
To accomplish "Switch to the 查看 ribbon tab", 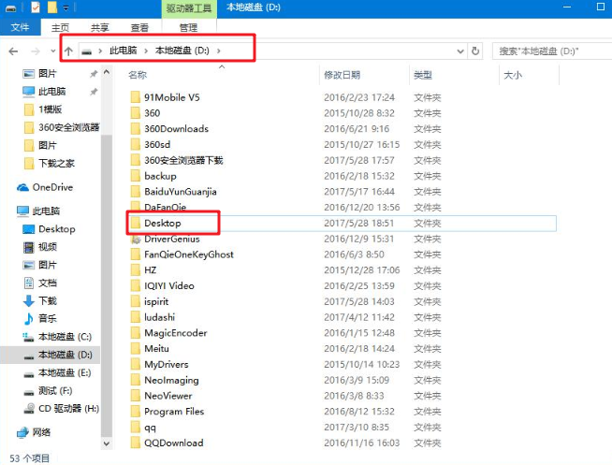I will 139,28.
